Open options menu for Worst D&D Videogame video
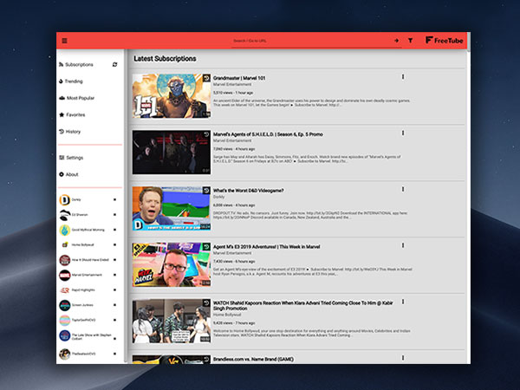This screenshot has height=390, width=520. coord(403,189)
